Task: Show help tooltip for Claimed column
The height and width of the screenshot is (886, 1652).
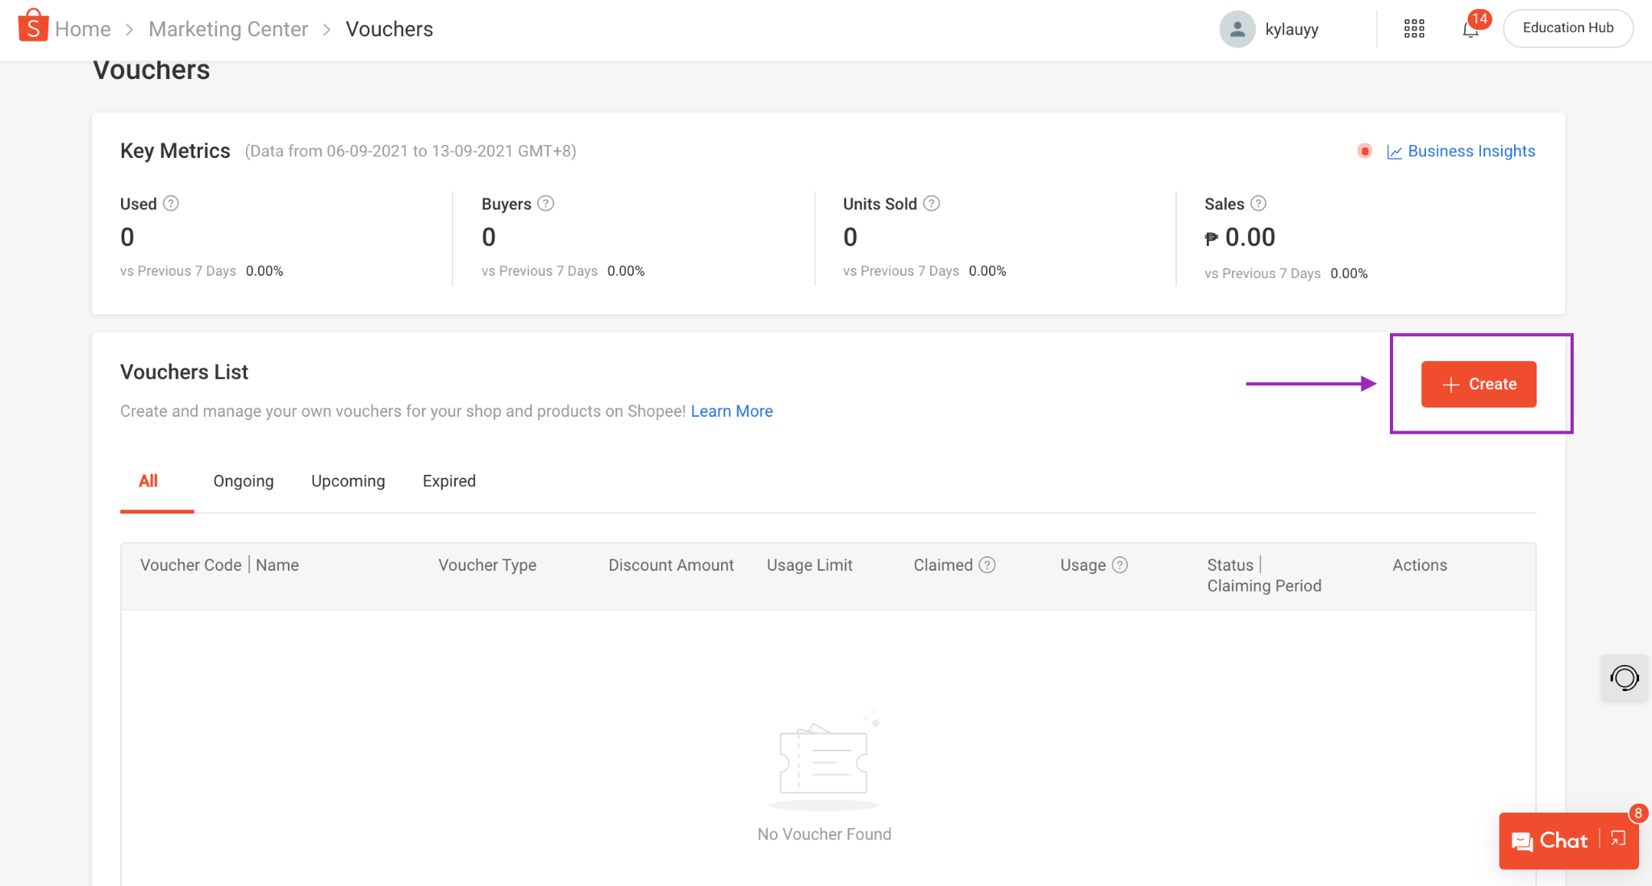Action: click(987, 565)
